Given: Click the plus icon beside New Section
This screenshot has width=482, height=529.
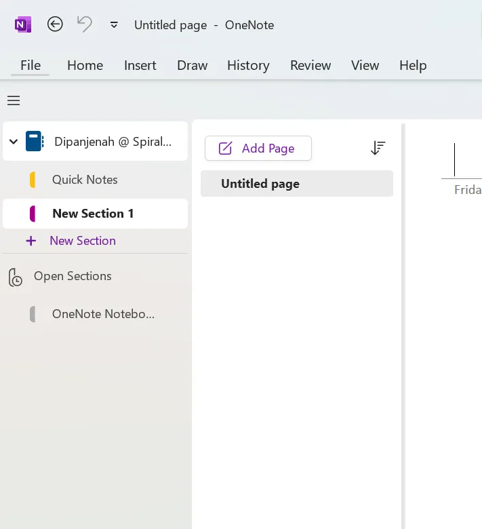Looking at the screenshot, I should point(31,241).
